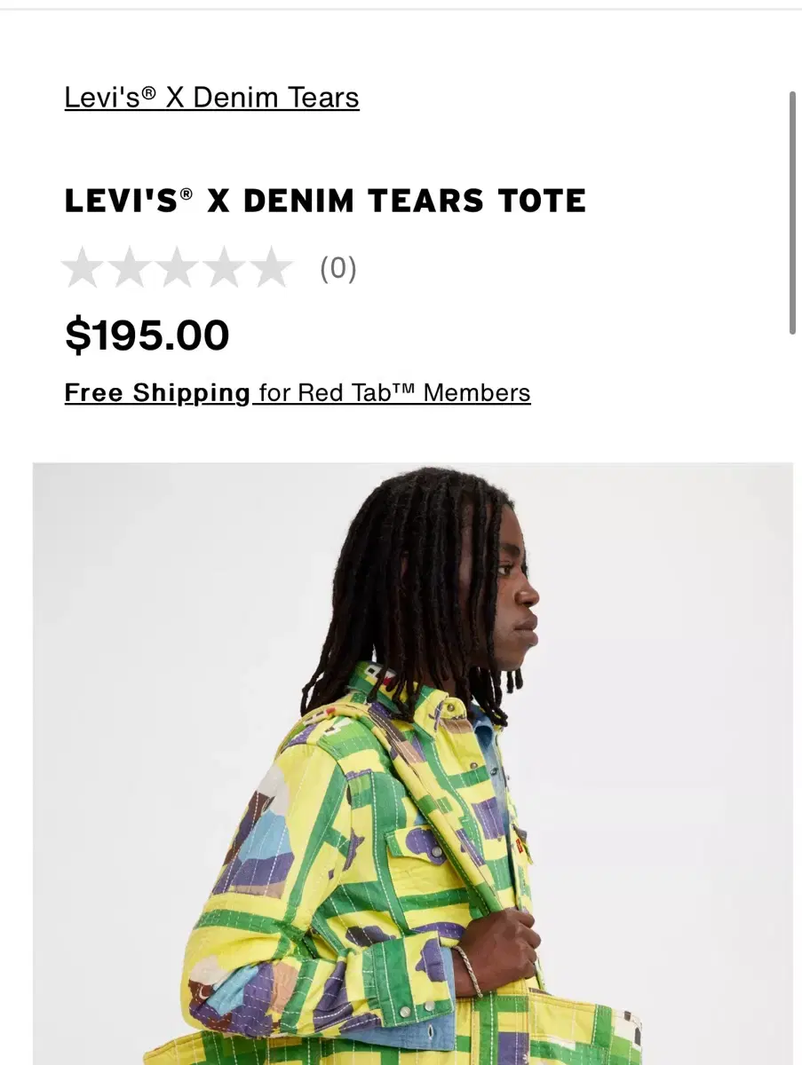Click the page scrollbar thumb
The height and width of the screenshot is (1065, 802).
(x=793, y=212)
